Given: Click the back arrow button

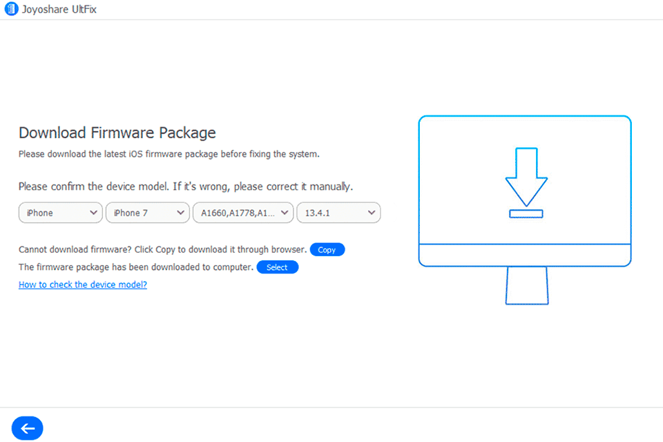Looking at the screenshot, I should [x=27, y=428].
